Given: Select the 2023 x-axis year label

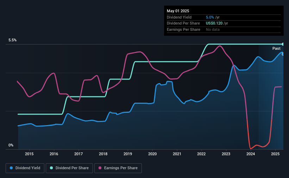Looking at the screenshot, I should click(x=226, y=154).
